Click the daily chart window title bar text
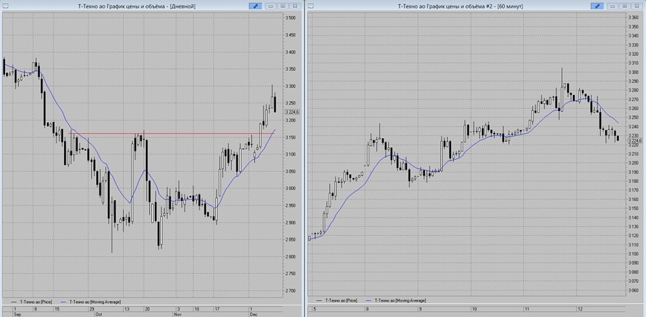Image resolution: width=646 pixels, height=317 pixels. pyautogui.click(x=136, y=6)
